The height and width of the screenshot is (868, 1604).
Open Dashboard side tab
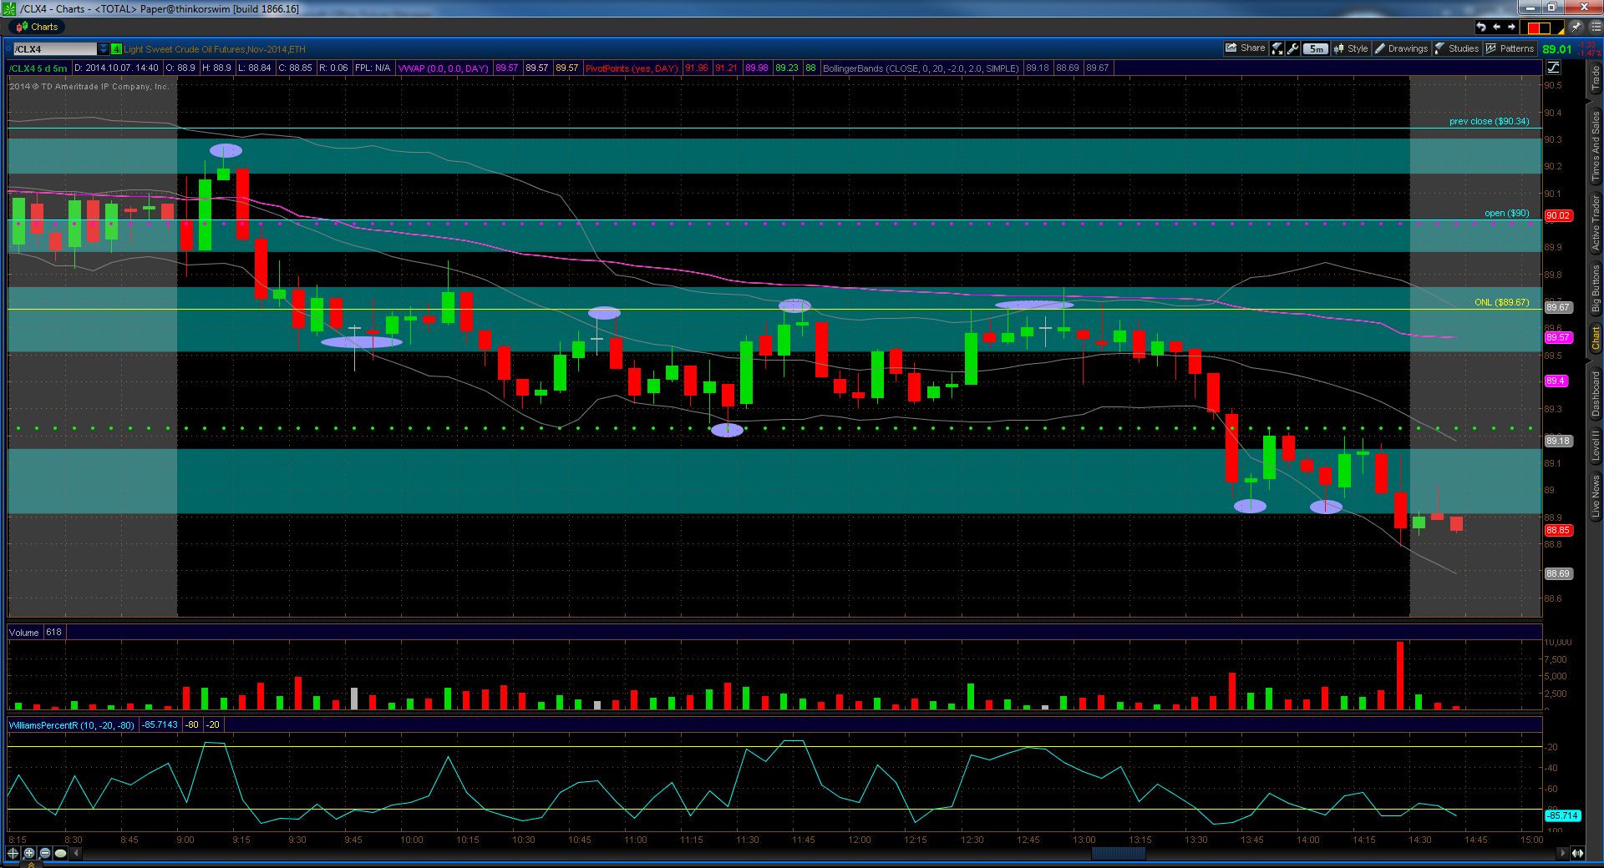[x=1595, y=393]
